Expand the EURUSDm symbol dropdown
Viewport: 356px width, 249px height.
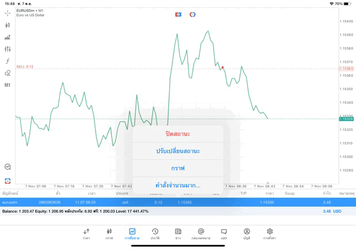pyautogui.click(x=31, y=10)
